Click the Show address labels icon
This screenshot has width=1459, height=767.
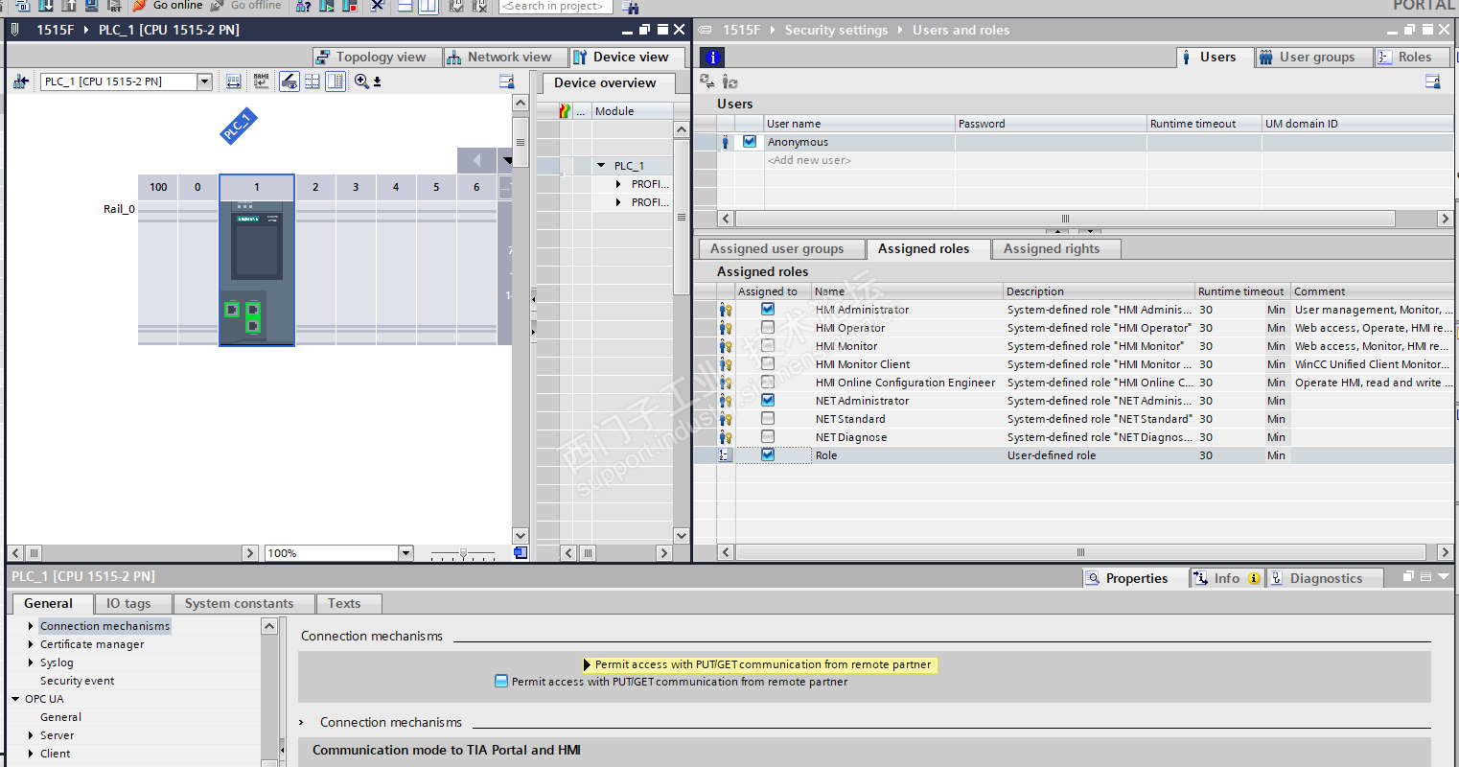[234, 81]
